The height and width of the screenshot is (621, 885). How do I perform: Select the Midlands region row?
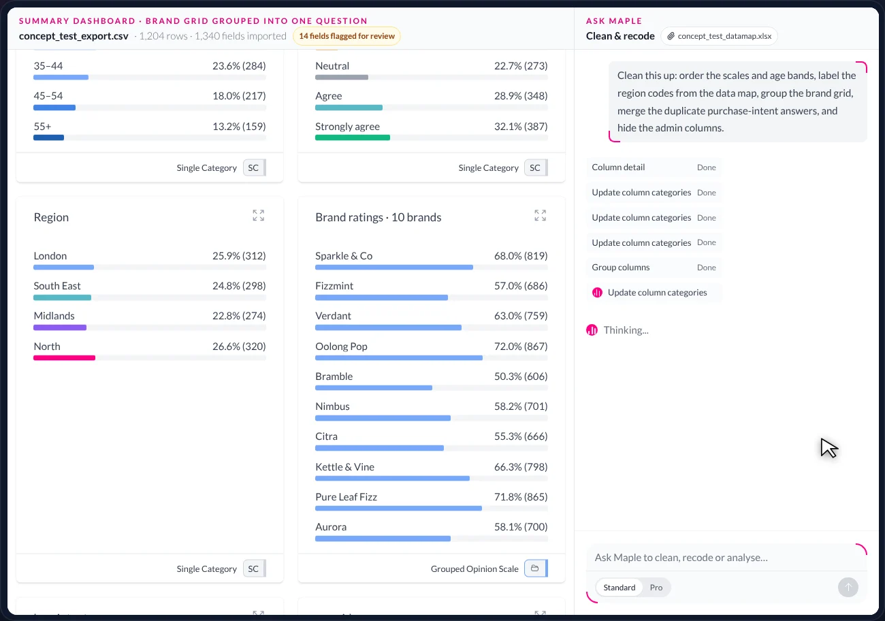click(150, 321)
